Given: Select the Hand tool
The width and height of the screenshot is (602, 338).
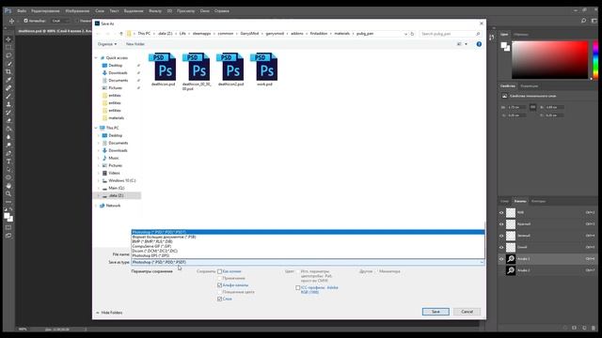Looking at the screenshot, I should click(8, 186).
